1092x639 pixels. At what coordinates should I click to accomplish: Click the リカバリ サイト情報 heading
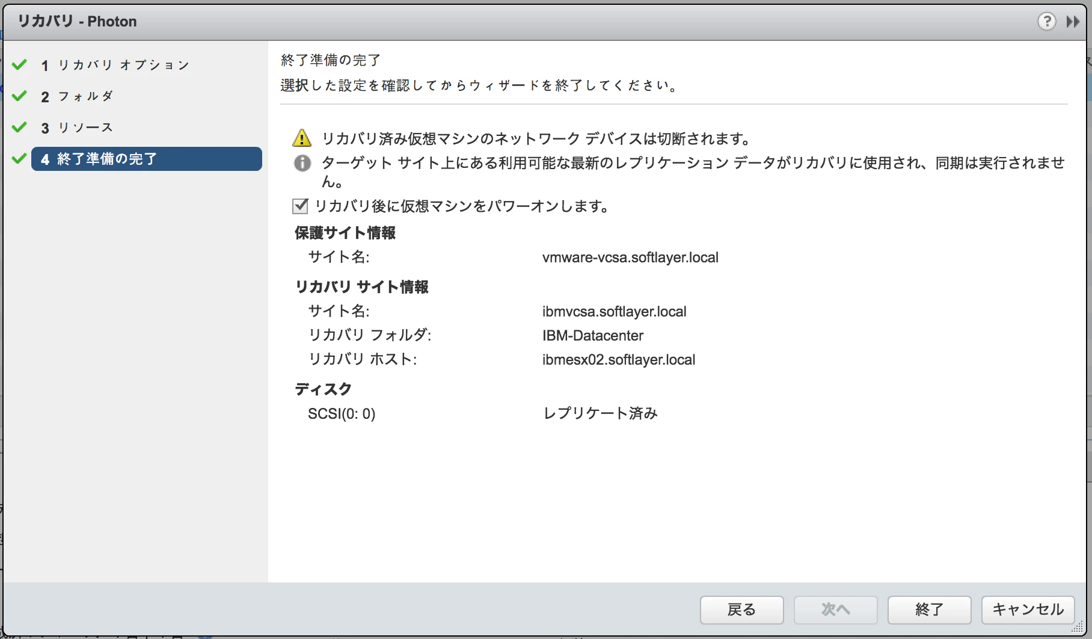click(362, 287)
